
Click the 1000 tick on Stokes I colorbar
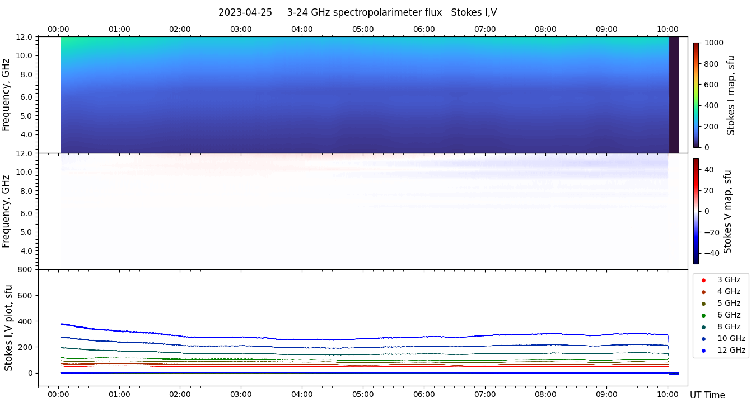(x=714, y=43)
